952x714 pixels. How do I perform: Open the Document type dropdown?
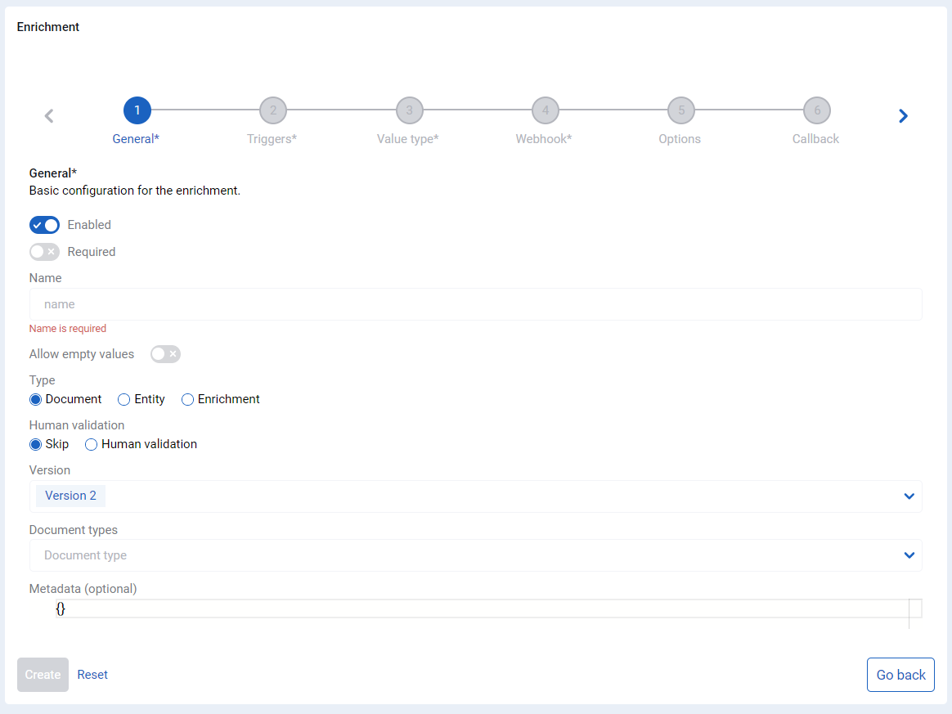(x=475, y=555)
